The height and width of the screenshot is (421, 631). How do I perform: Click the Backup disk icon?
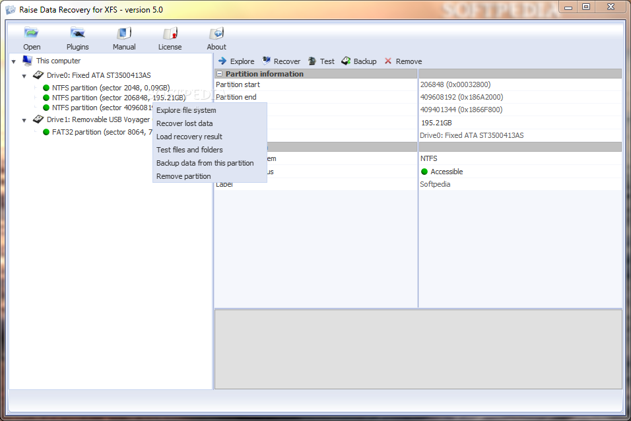click(346, 61)
